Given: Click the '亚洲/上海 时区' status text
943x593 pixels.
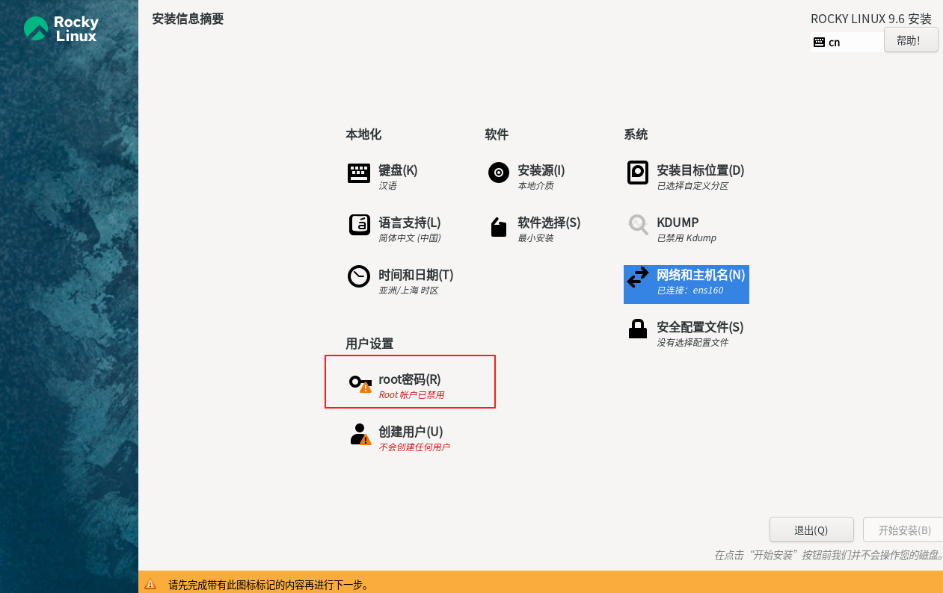Looking at the screenshot, I should pyautogui.click(x=408, y=291).
